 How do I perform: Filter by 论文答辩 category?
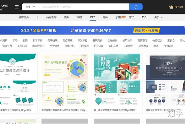pos(7,46)
